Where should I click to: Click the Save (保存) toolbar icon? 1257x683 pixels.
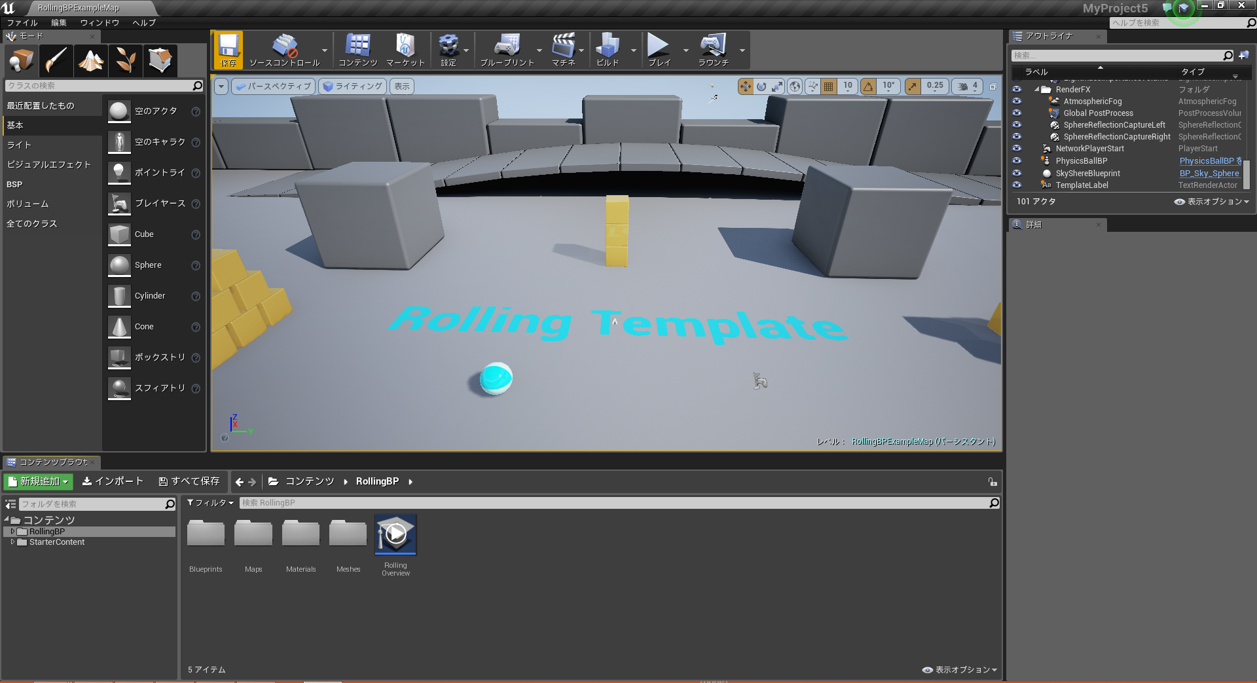(x=228, y=49)
